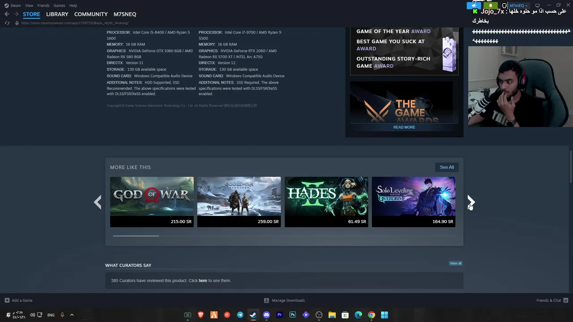
Task: Launch Photoshop from taskbar
Action: pos(292,315)
